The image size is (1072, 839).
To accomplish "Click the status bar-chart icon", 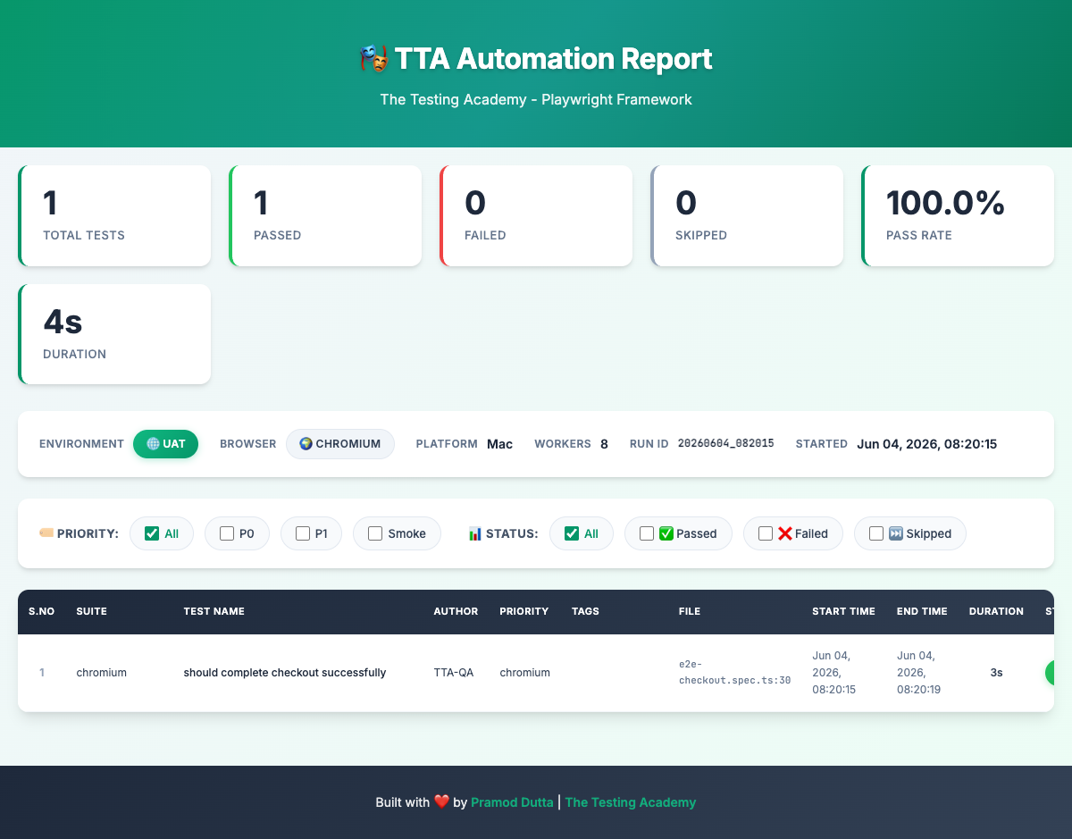I will [475, 533].
